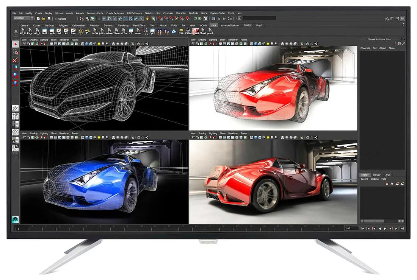Toggle wireframe cube icon in top-left viewport
The width and height of the screenshot is (417, 280).
[83, 44]
